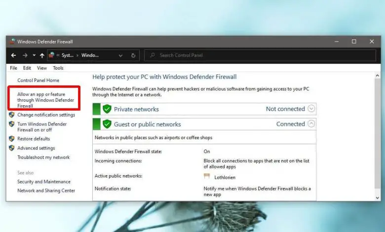Go to Control Panel Home
Screen dimensions: 385x232
tap(38, 80)
